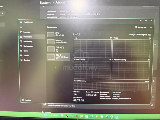Click the Utilisation 2% value
This screenshot has width=160, height=120.
pos(75,94)
